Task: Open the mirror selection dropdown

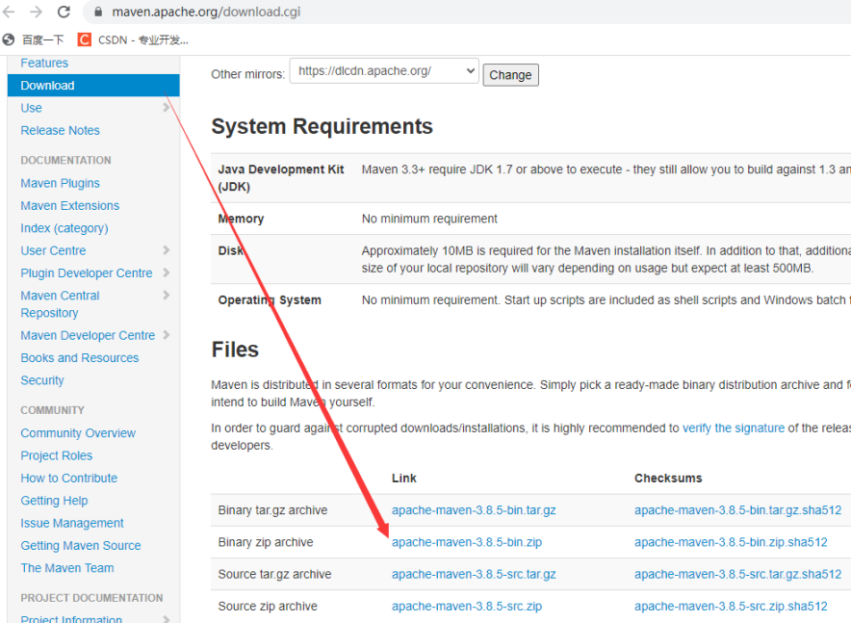Action: point(384,71)
